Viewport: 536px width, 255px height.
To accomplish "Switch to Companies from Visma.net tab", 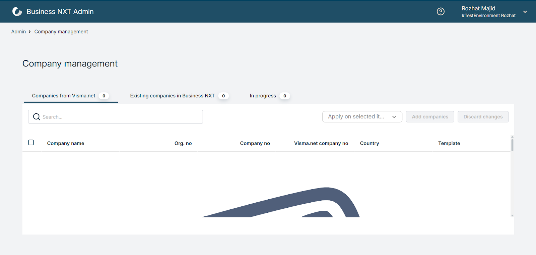I will tap(71, 96).
